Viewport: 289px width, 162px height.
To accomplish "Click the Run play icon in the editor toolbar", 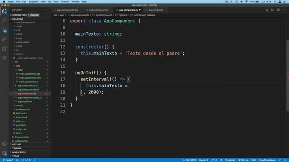I will click(273, 10).
